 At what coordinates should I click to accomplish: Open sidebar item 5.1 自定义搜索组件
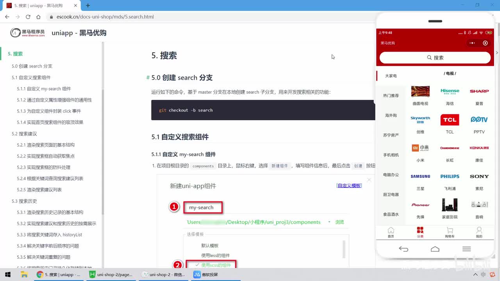[31, 77]
